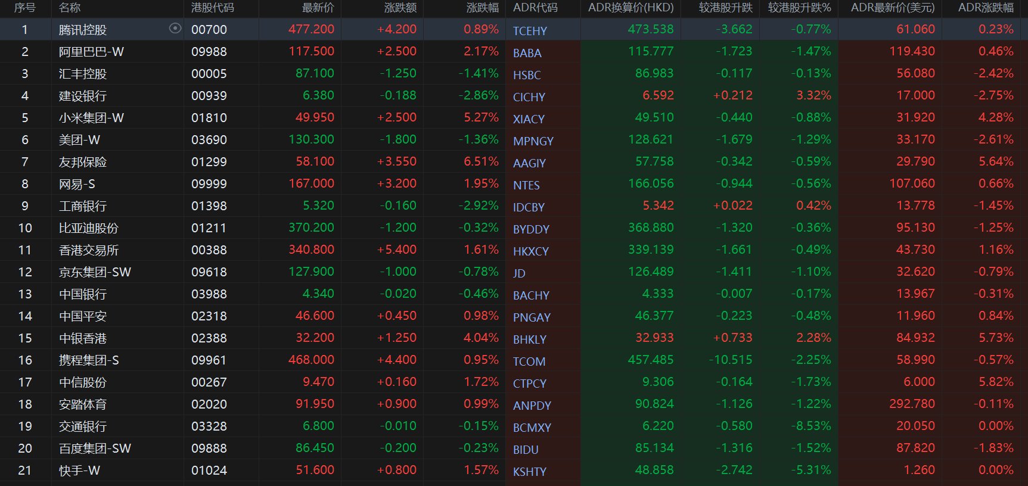Click the BIDU ADR code

click(526, 450)
